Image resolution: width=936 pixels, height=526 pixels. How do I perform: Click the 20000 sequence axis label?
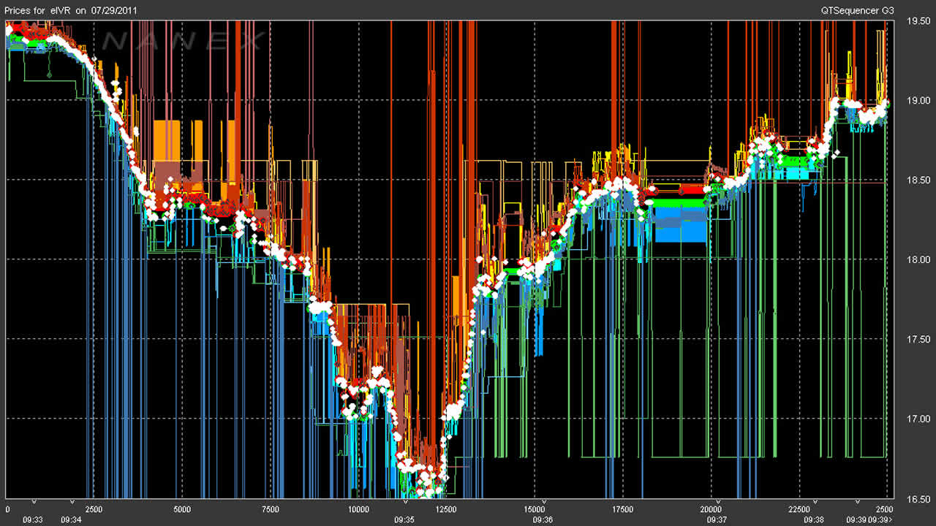click(x=711, y=509)
